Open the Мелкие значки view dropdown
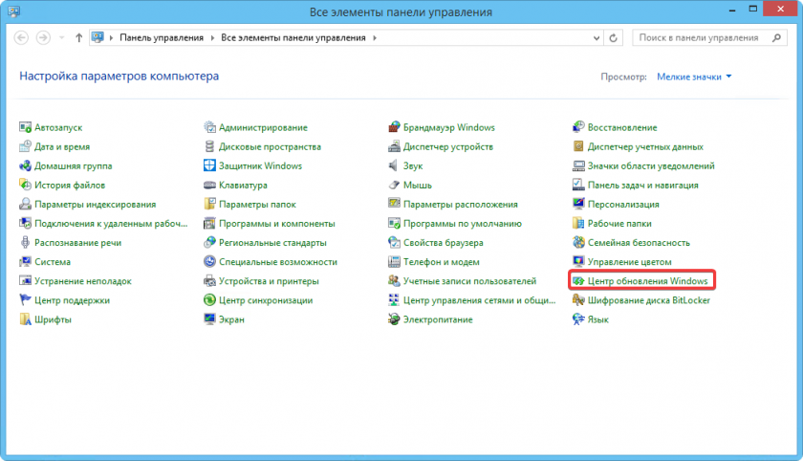 694,76
